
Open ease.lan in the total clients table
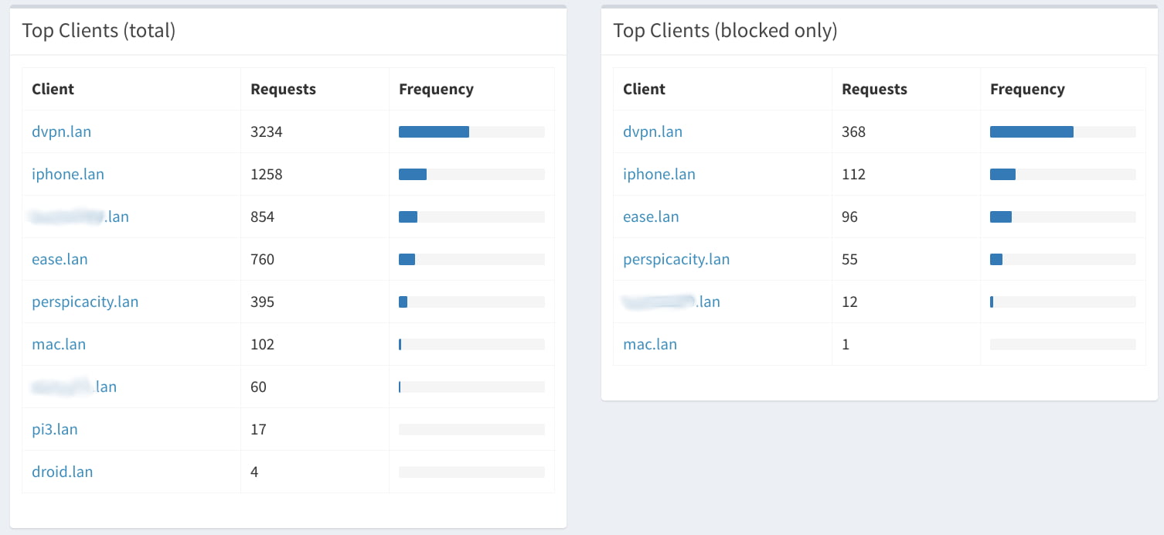tap(60, 259)
